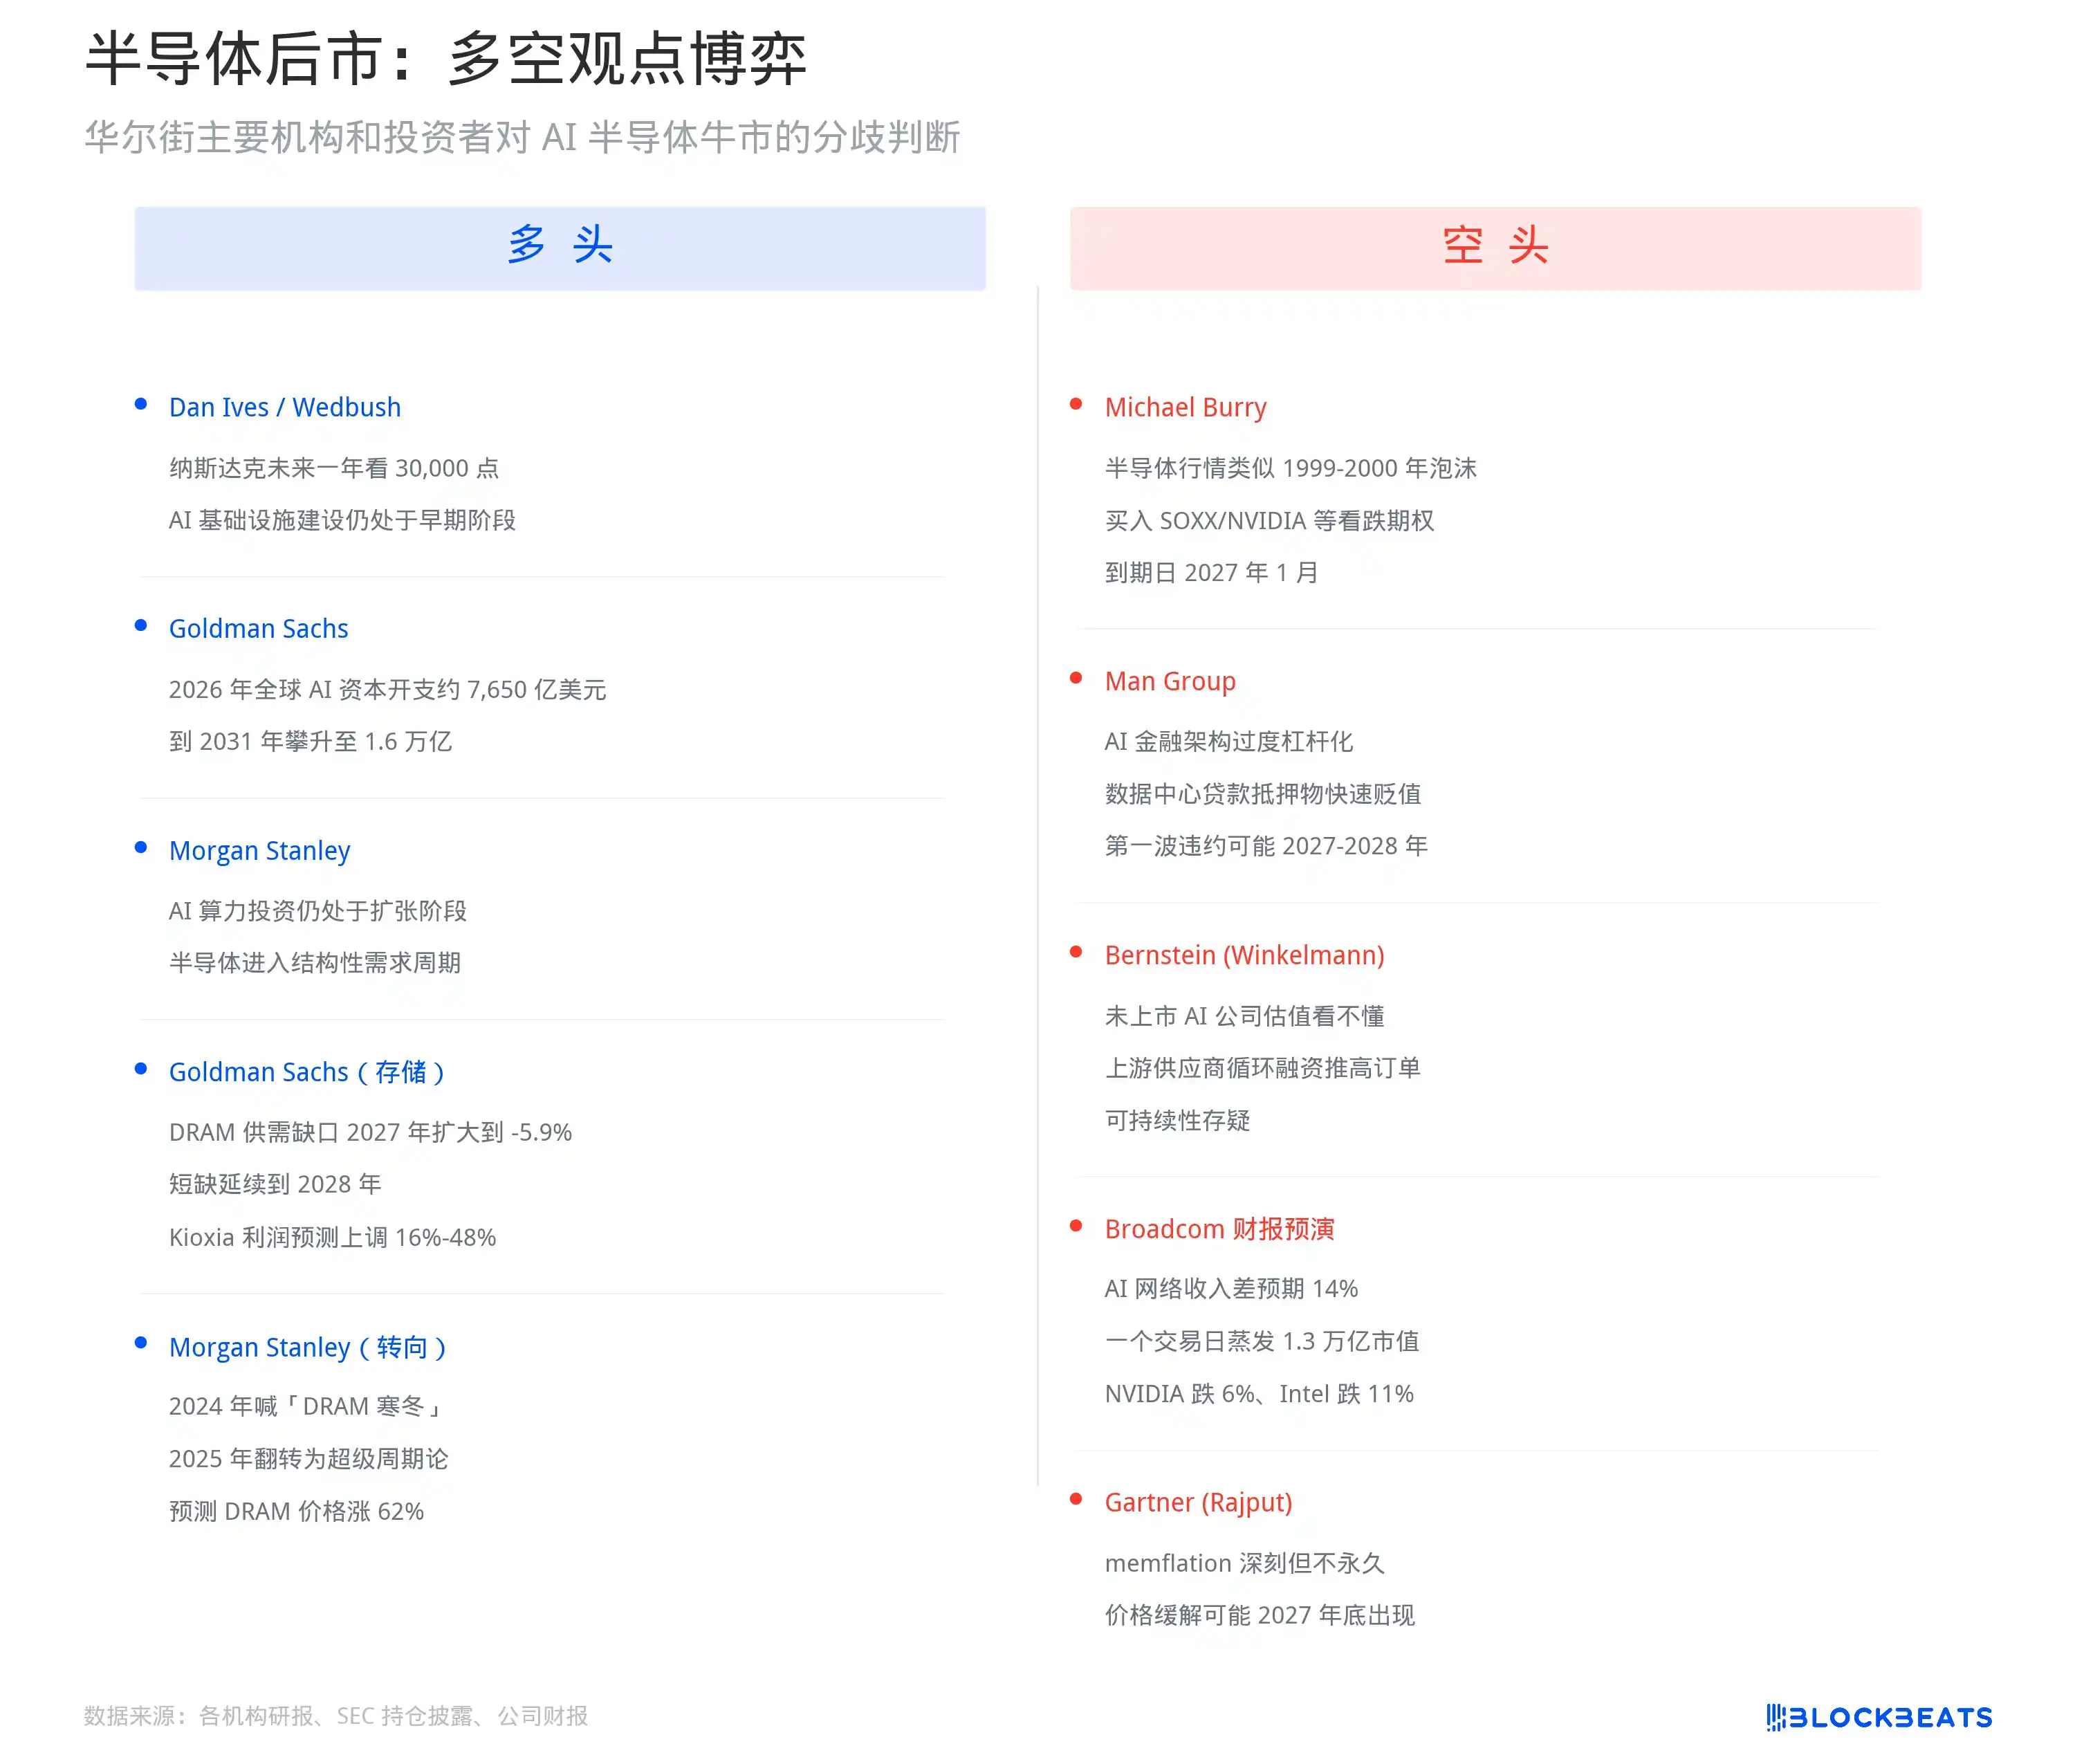Viewport: 2075px width, 1764px height.
Task: Select the Bernstein (Winkelmann) heading
Action: pos(1244,955)
